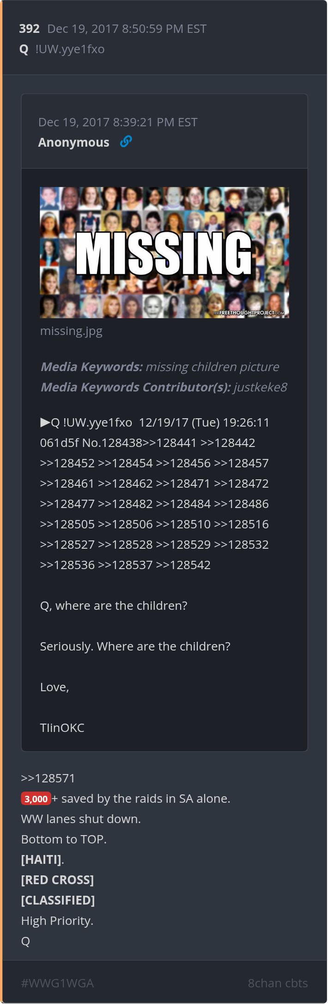Click the red 3,000 badge

36,799
